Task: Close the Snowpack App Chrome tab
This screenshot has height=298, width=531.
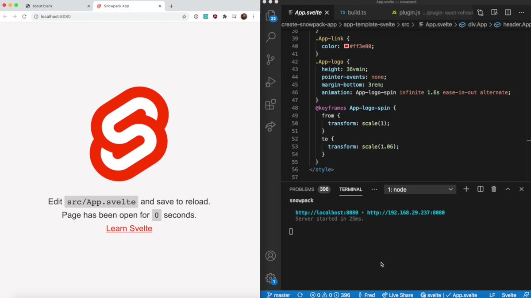Action: tap(160, 6)
